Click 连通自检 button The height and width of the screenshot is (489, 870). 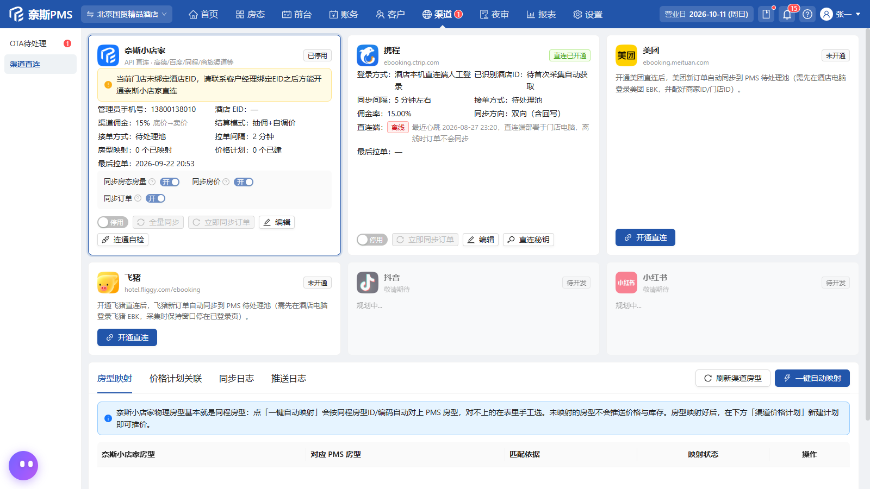(123, 240)
